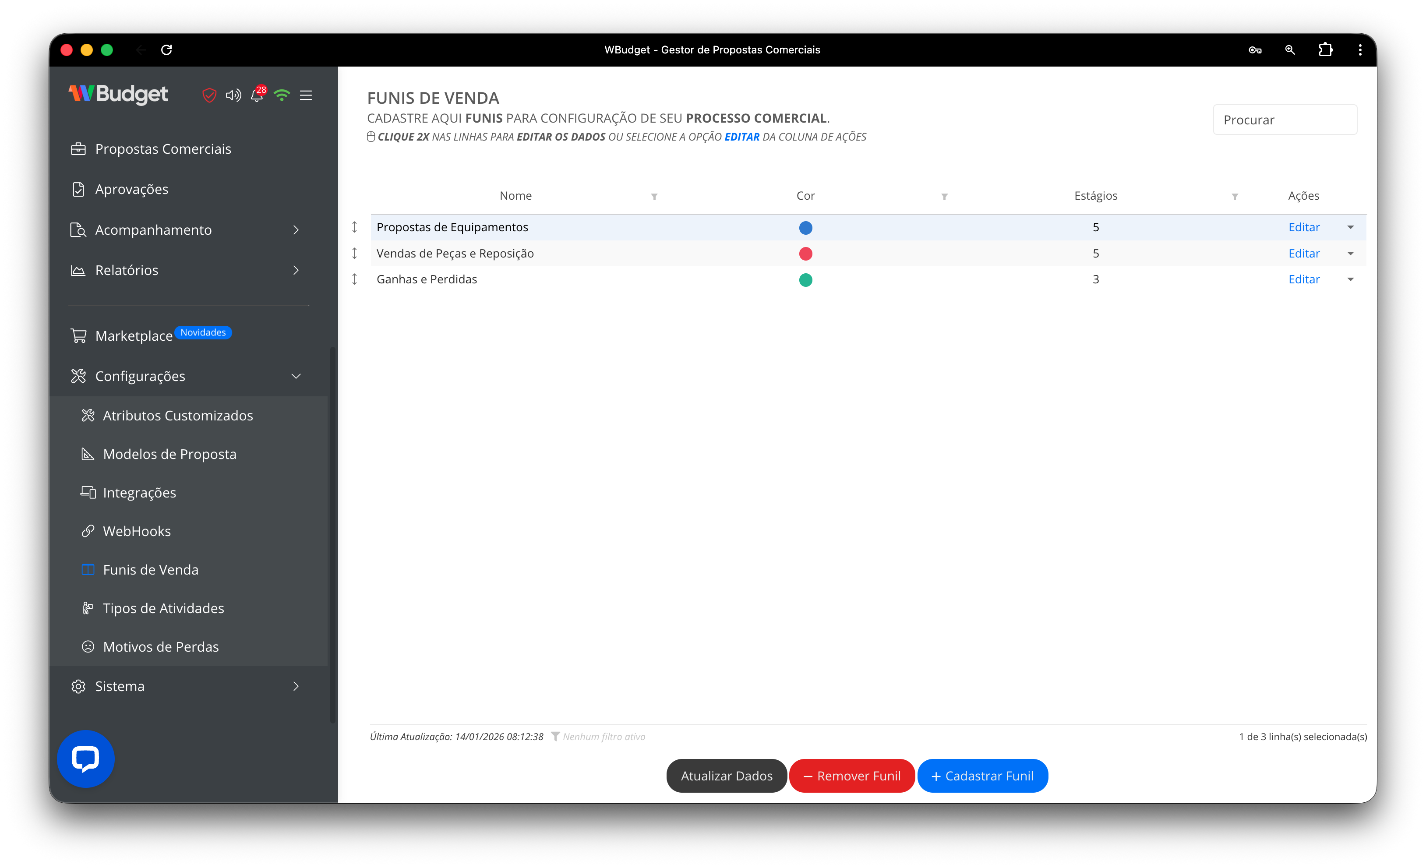The width and height of the screenshot is (1426, 868).
Task: Click Editar for Vendas de Peças e Reposição
Action: click(x=1303, y=254)
